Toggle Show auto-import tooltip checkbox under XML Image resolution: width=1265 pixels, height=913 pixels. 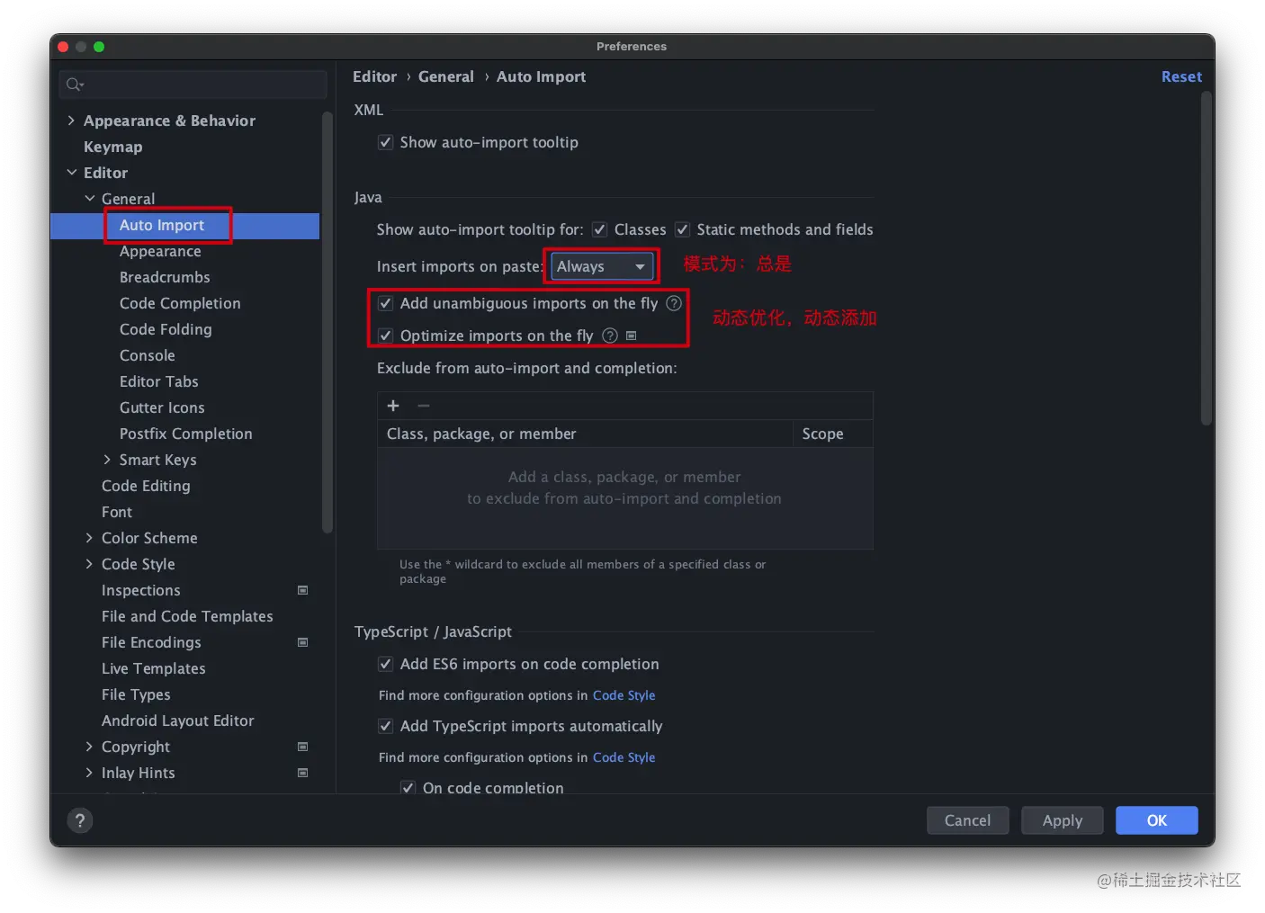point(386,142)
